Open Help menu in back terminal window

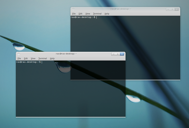coord(107,14)
